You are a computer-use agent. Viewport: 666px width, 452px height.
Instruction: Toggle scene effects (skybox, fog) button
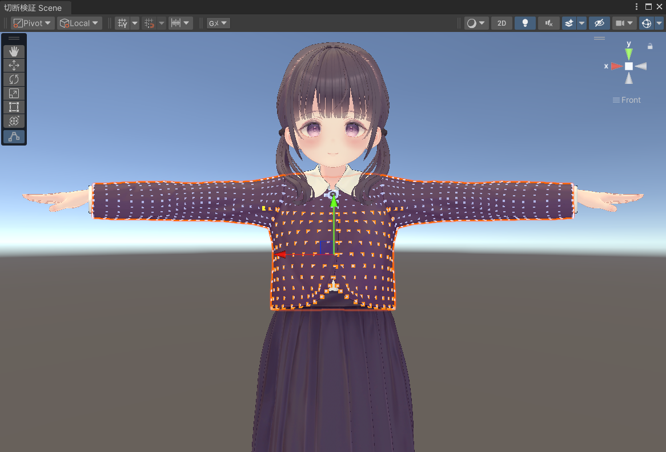[x=569, y=23]
